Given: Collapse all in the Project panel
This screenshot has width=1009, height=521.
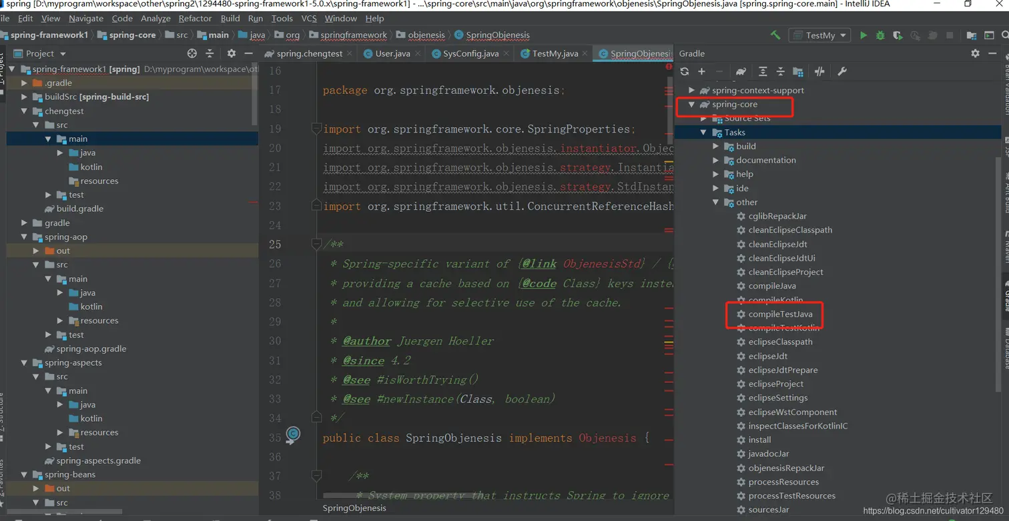Looking at the screenshot, I should click(210, 53).
